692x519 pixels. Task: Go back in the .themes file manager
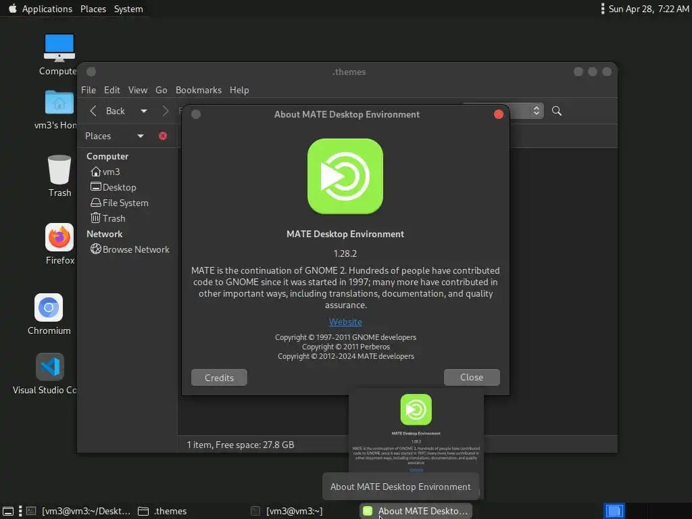pos(107,112)
